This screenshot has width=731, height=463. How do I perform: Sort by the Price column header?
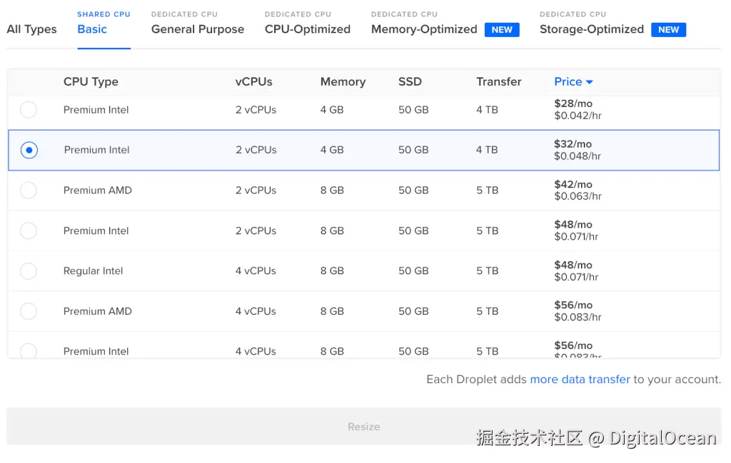[x=568, y=81]
